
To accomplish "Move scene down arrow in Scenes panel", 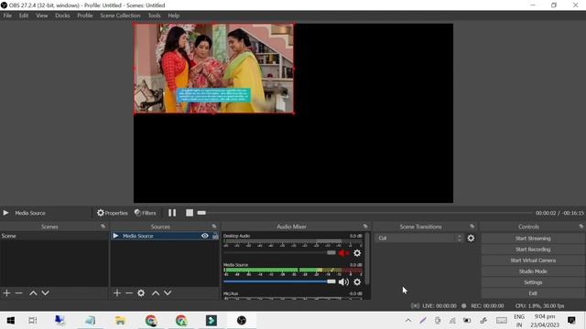I will click(45, 293).
